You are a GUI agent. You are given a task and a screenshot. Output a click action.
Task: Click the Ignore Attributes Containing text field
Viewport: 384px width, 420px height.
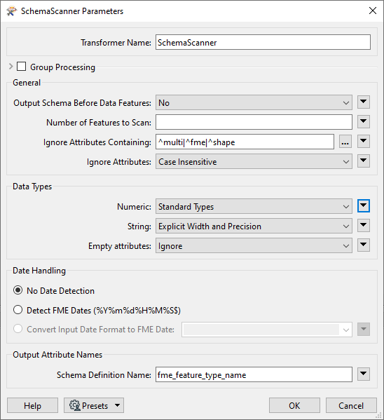(x=245, y=142)
